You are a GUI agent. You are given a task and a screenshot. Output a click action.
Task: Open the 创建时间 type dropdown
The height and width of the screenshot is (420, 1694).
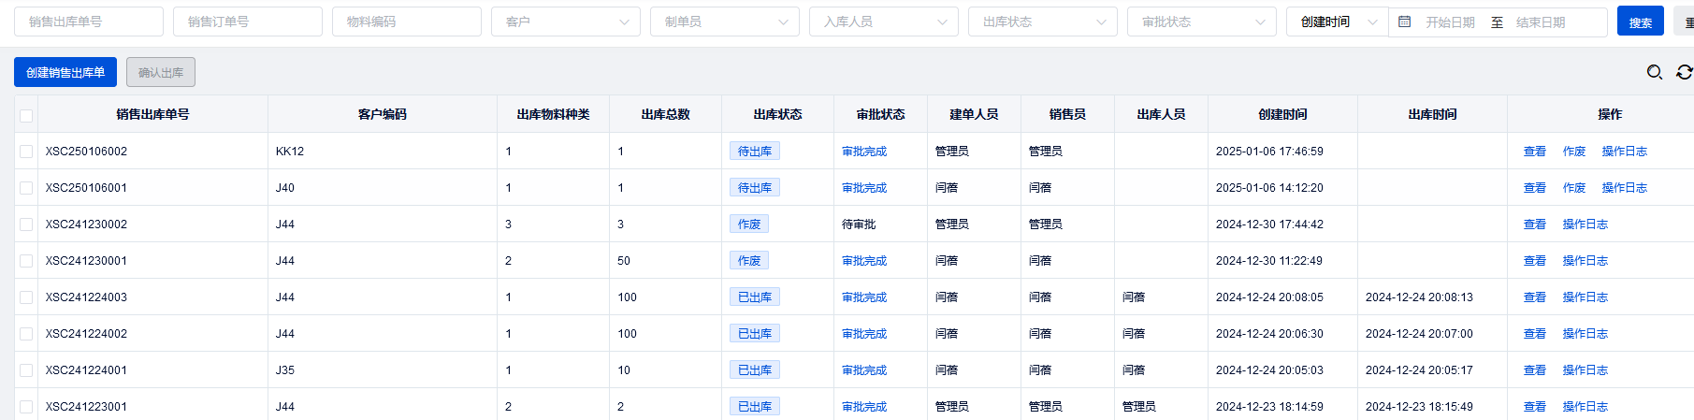[1338, 22]
